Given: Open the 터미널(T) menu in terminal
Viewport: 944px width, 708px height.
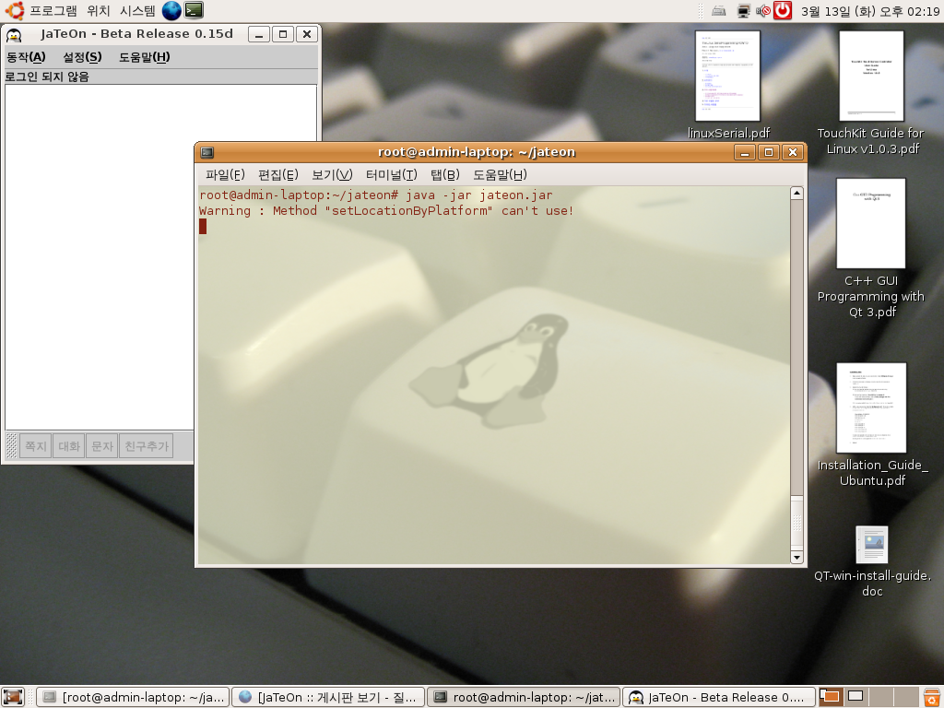Looking at the screenshot, I should pos(391,174).
